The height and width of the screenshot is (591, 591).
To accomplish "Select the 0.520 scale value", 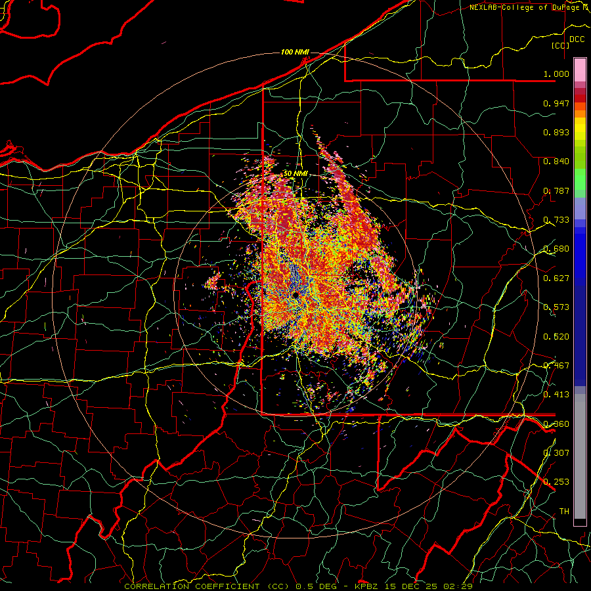I will click(x=556, y=337).
